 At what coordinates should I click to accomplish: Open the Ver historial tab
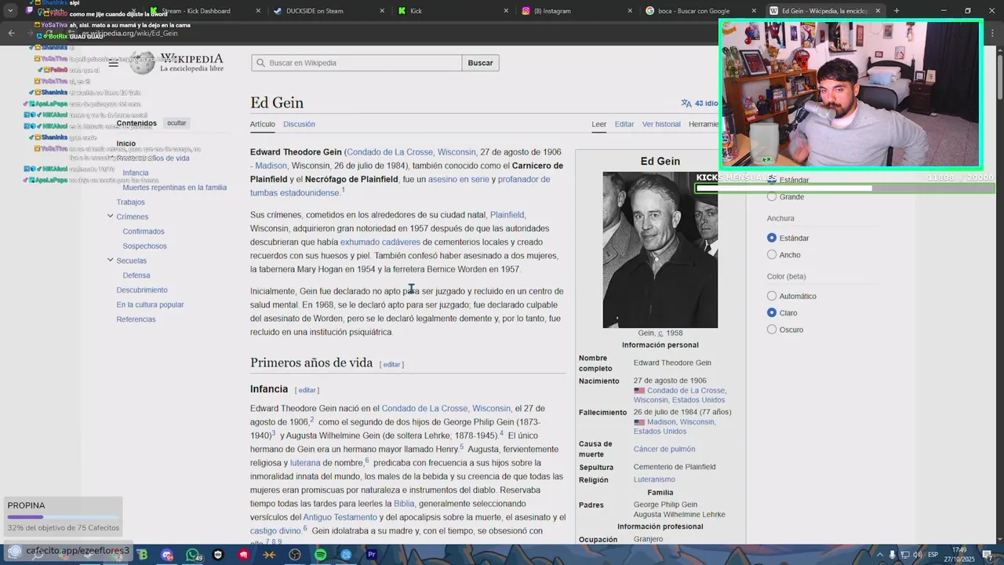pyautogui.click(x=661, y=124)
